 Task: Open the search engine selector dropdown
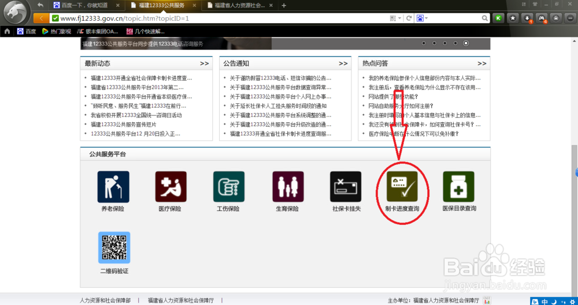(x=423, y=18)
